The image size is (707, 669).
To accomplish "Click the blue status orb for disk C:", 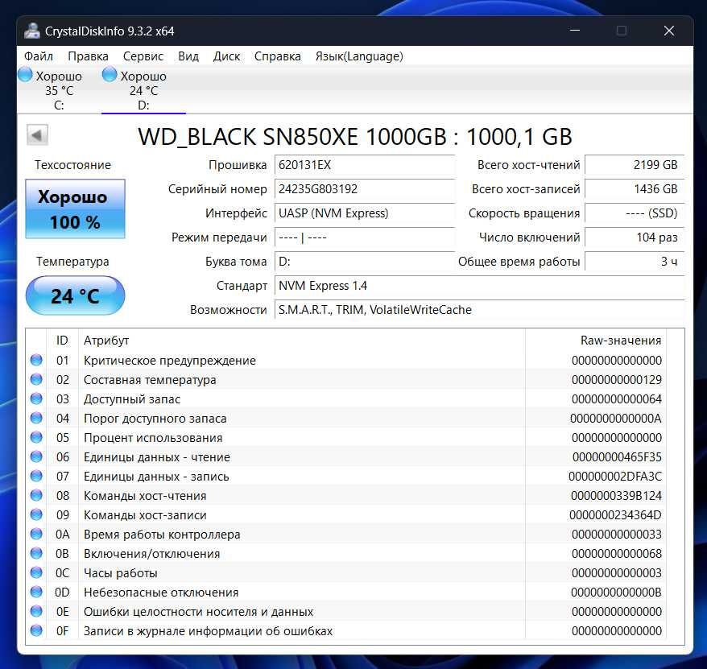I will (25, 74).
